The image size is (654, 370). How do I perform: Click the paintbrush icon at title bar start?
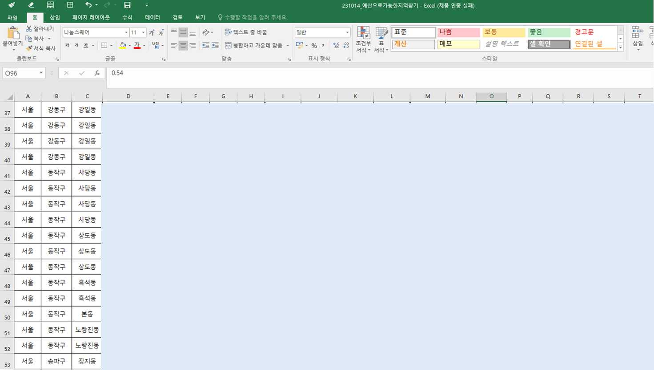coord(12,5)
